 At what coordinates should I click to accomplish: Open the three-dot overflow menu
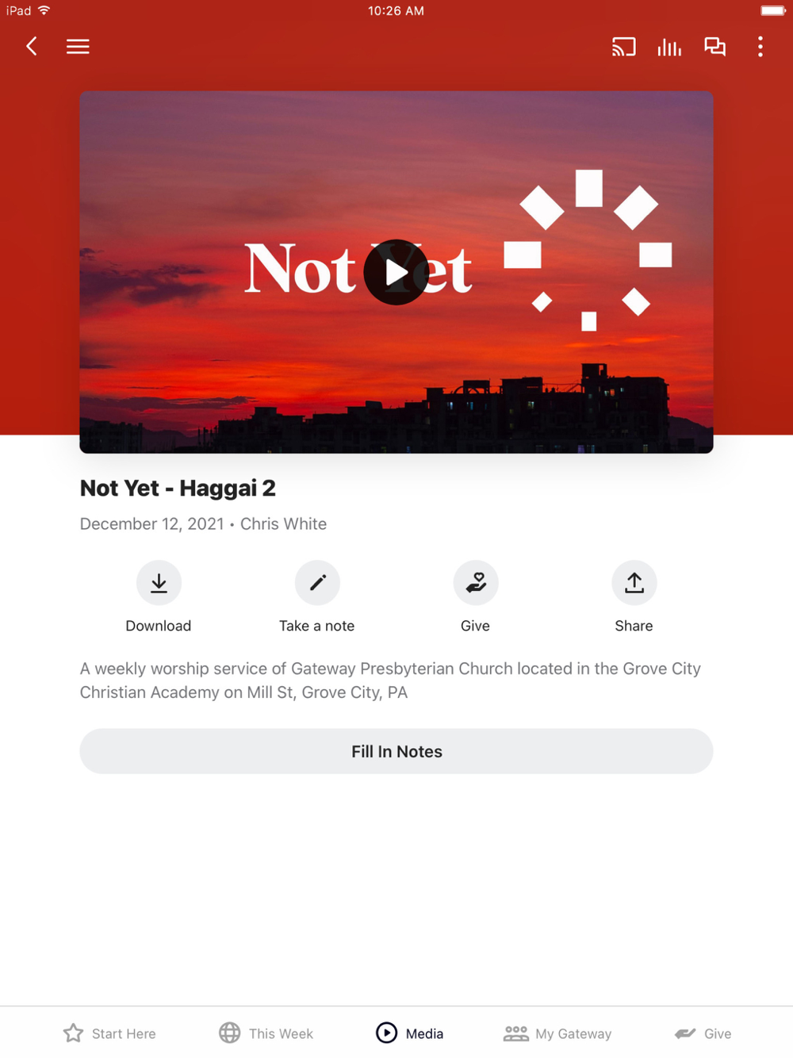pos(760,47)
